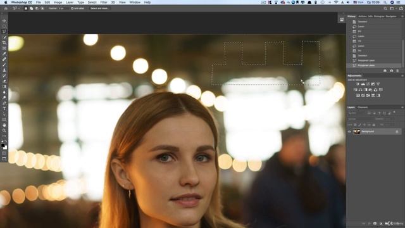Open the tool preset picker dropdown
The image size is (405, 228).
[x=16, y=8]
